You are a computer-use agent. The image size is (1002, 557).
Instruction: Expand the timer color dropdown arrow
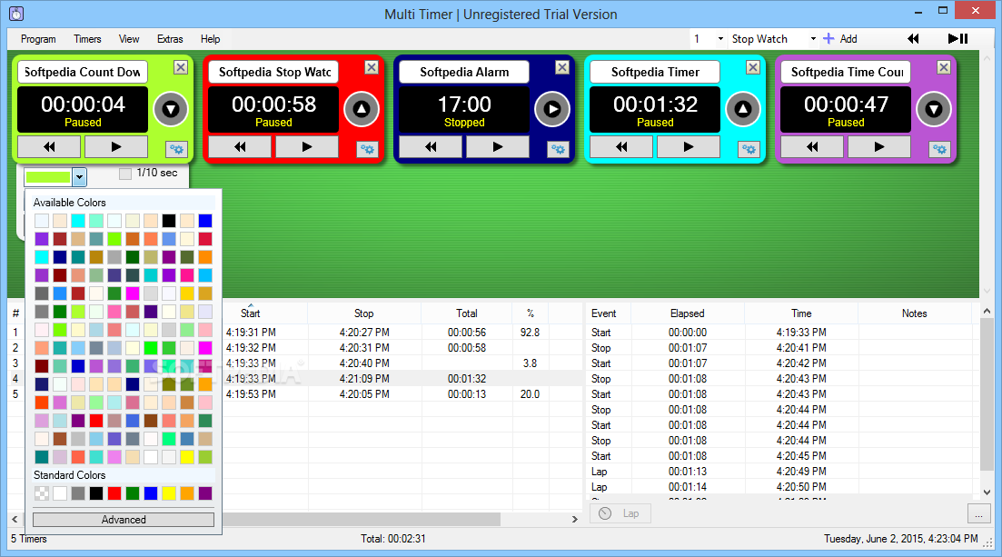(79, 176)
